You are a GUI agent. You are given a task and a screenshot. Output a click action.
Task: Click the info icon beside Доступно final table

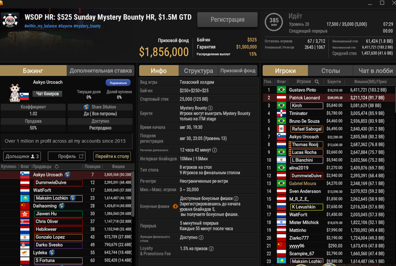pyautogui.click(x=201, y=238)
